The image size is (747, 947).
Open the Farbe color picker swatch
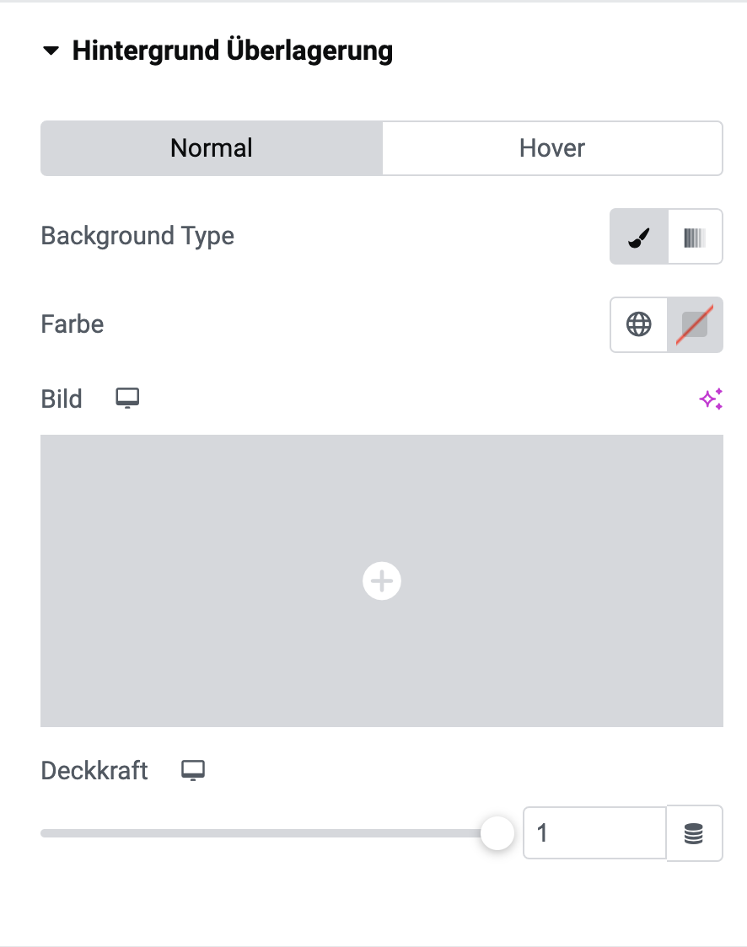pos(695,324)
